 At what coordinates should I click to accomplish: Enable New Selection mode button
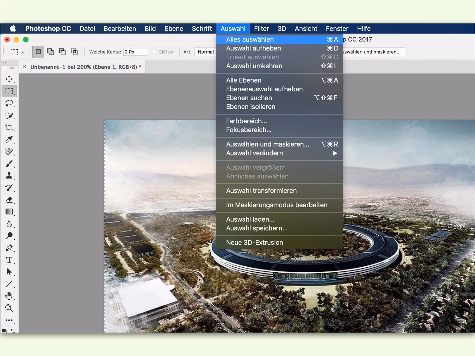tap(38, 52)
